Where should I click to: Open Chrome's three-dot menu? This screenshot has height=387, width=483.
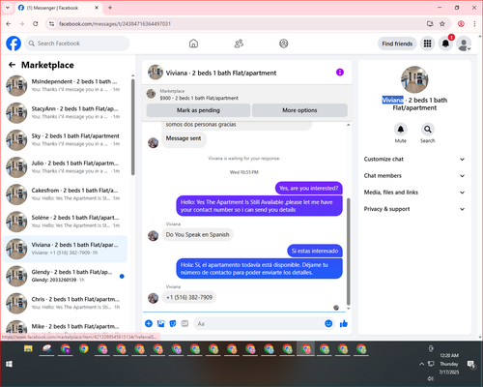tap(474, 24)
